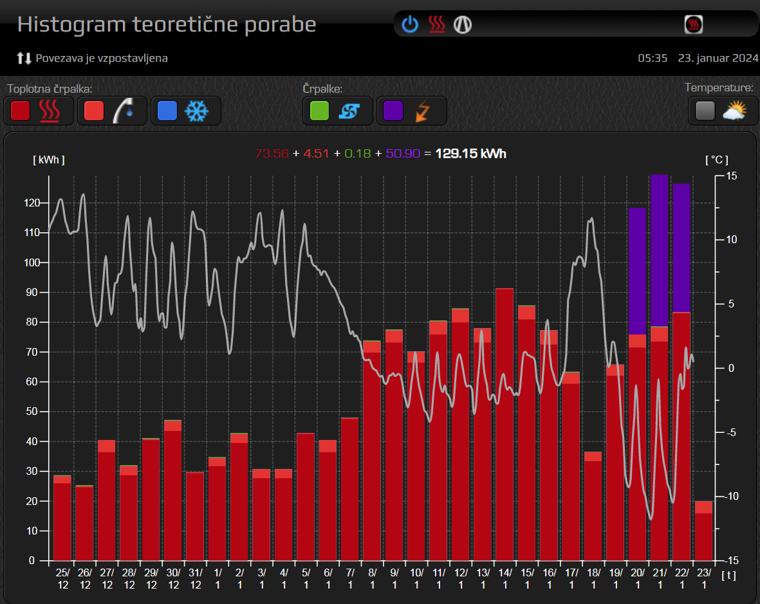This screenshot has height=604, width=760.
Task: Click the red heating waves icon in header
Action: [x=437, y=24]
